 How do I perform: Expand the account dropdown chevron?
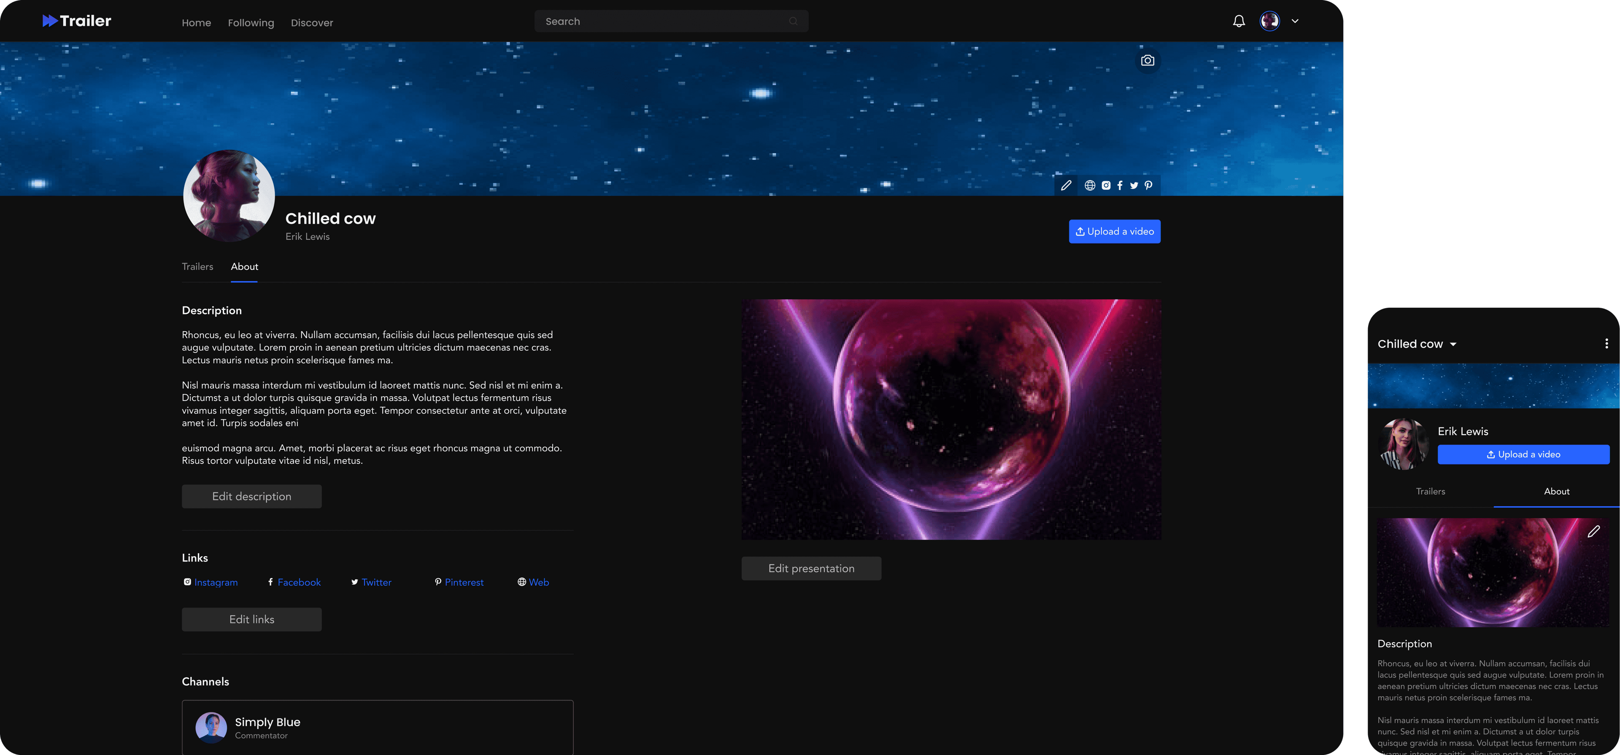[x=1295, y=21]
